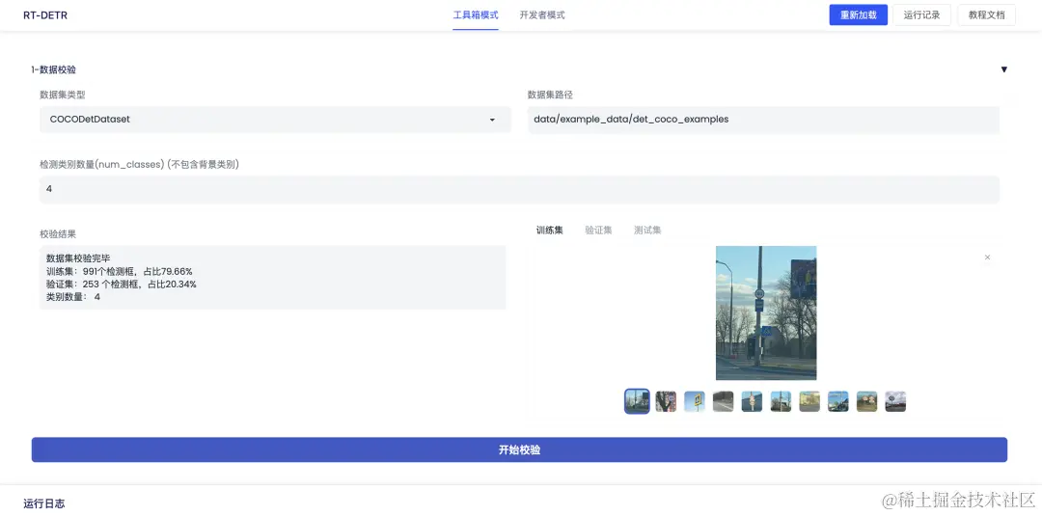Select thumbnail of yellow building
The image size is (1042, 516).
click(809, 401)
